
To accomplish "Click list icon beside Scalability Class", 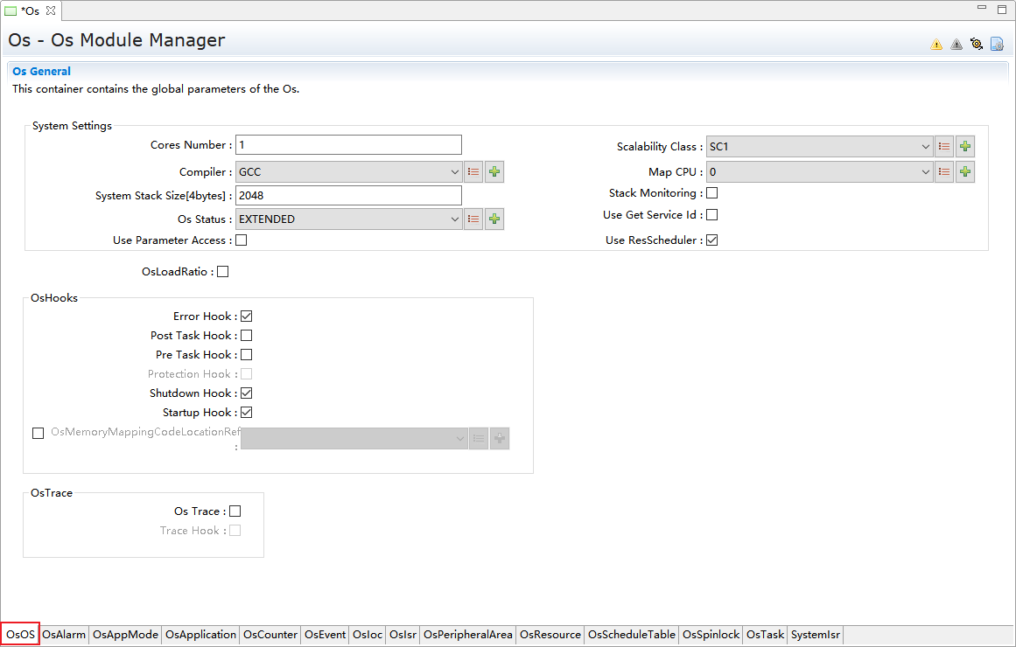I will click(944, 147).
